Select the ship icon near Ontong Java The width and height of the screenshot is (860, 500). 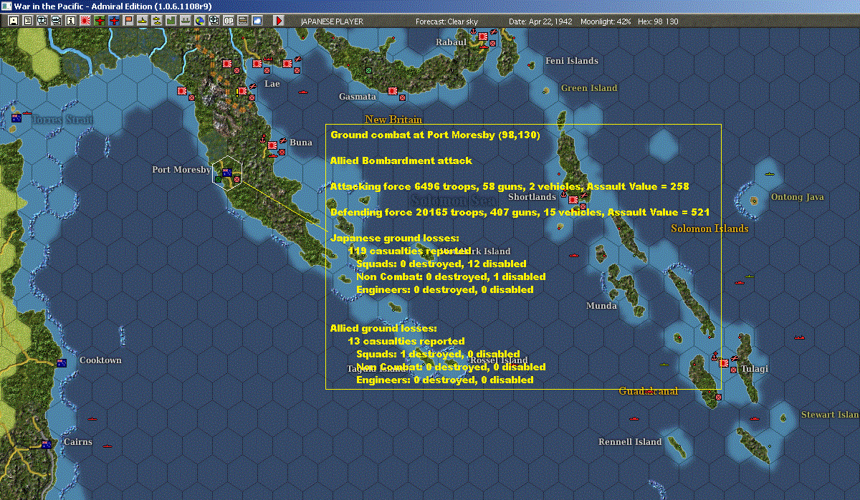tap(770, 174)
